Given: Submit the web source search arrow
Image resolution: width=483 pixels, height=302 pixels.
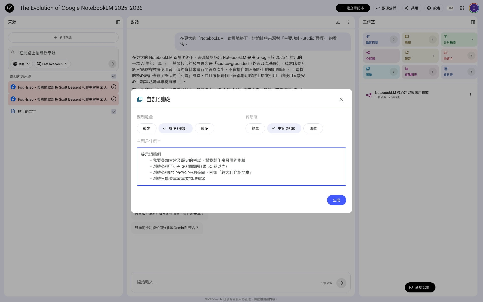Looking at the screenshot, I should 112,64.
